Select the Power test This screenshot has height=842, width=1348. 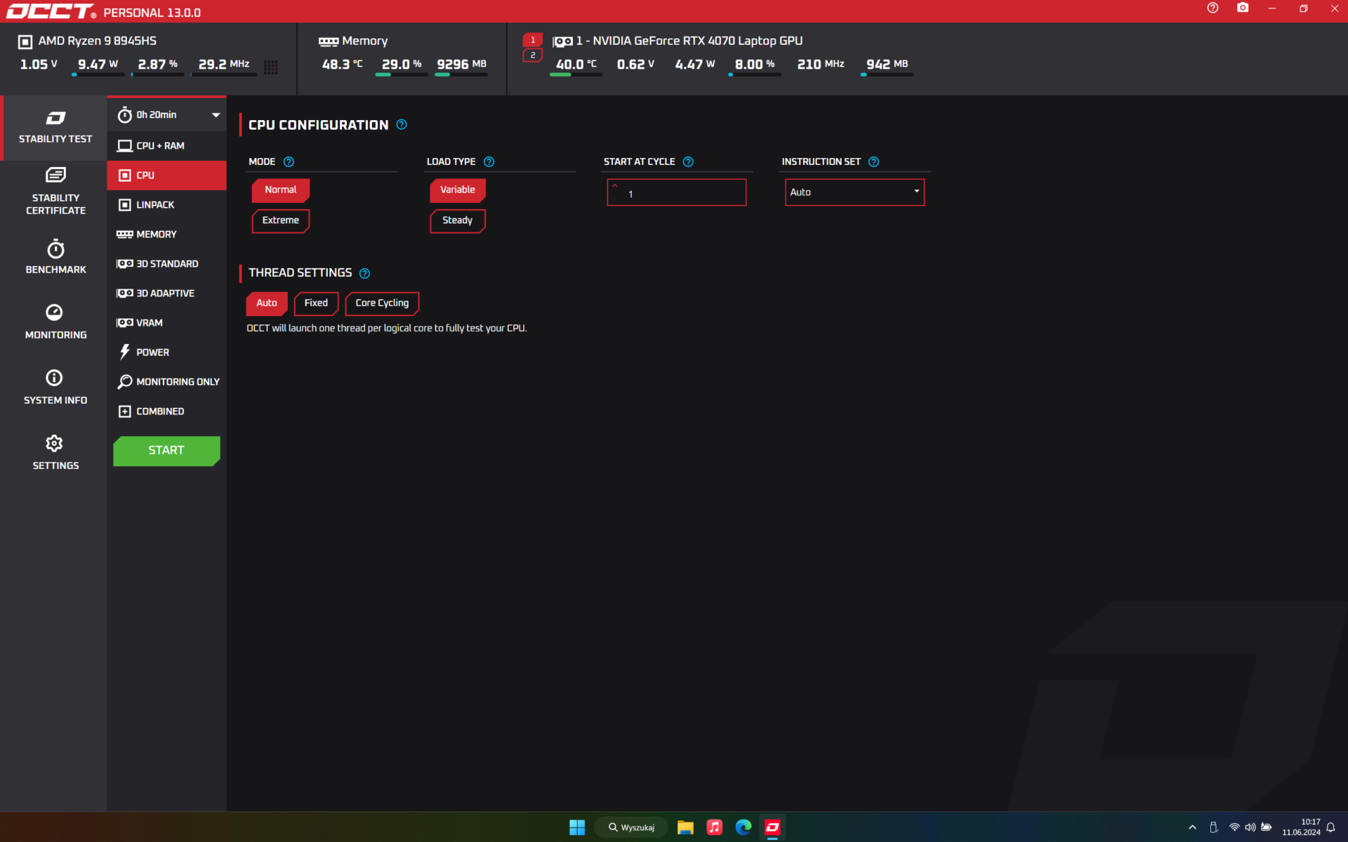point(166,353)
